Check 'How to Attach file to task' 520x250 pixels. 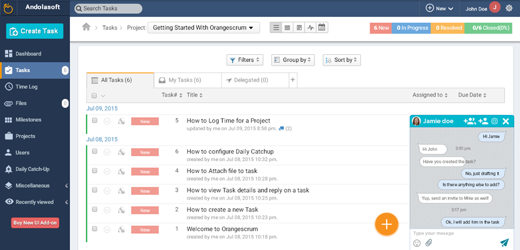94,171
